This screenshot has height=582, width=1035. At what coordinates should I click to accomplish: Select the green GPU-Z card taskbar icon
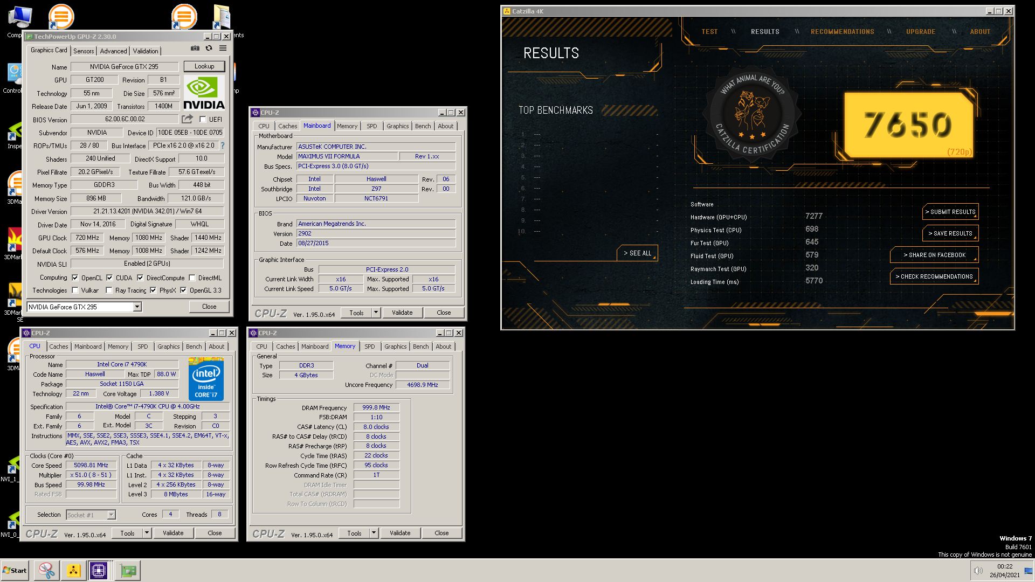[x=128, y=571]
